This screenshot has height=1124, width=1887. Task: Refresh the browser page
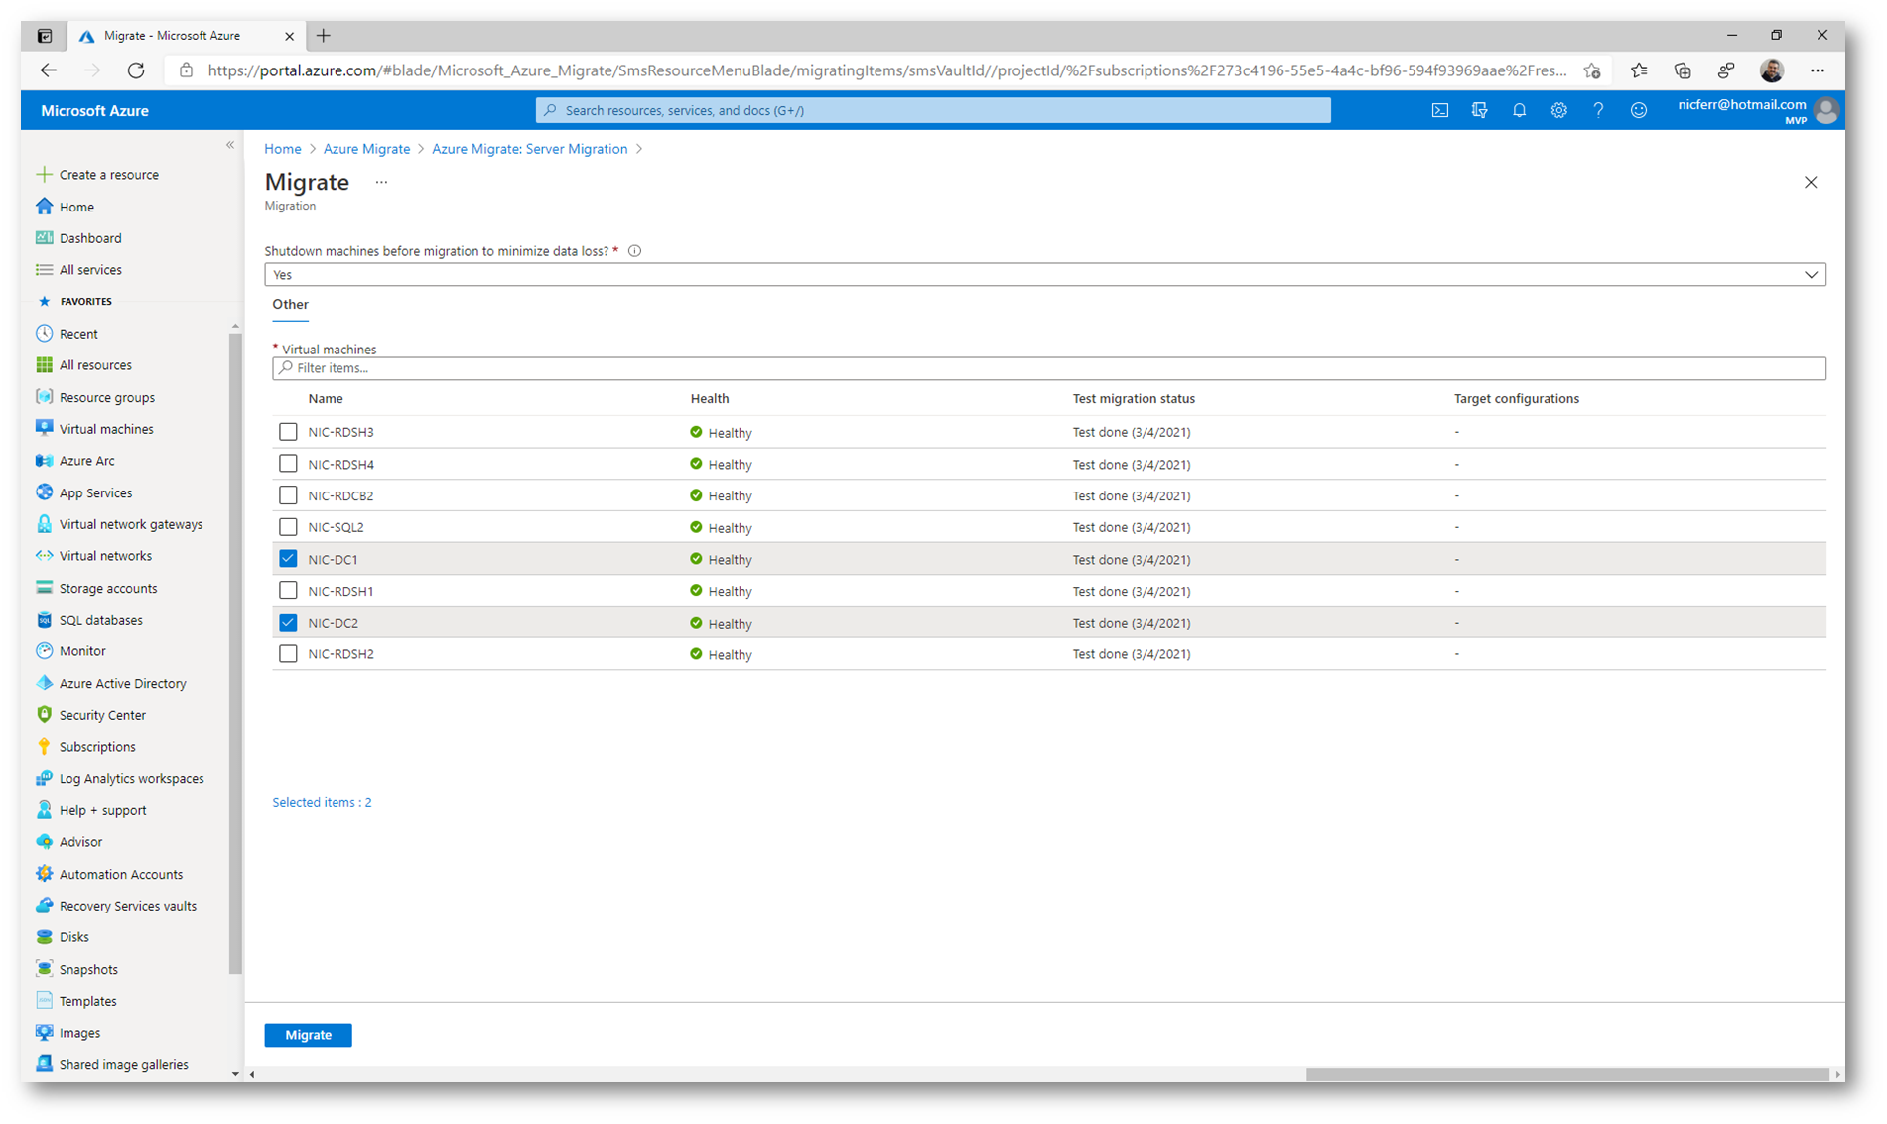click(136, 70)
